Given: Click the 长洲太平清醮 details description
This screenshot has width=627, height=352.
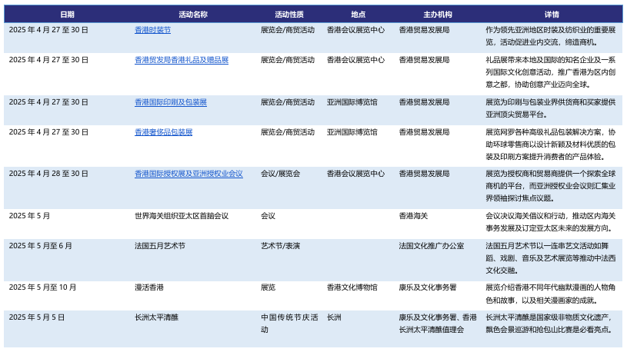Looking at the screenshot, I should (x=550, y=324).
